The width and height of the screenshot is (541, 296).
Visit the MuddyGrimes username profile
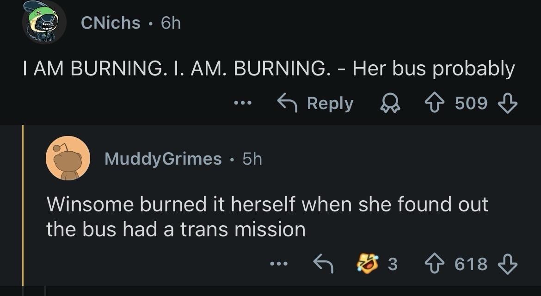click(x=163, y=159)
